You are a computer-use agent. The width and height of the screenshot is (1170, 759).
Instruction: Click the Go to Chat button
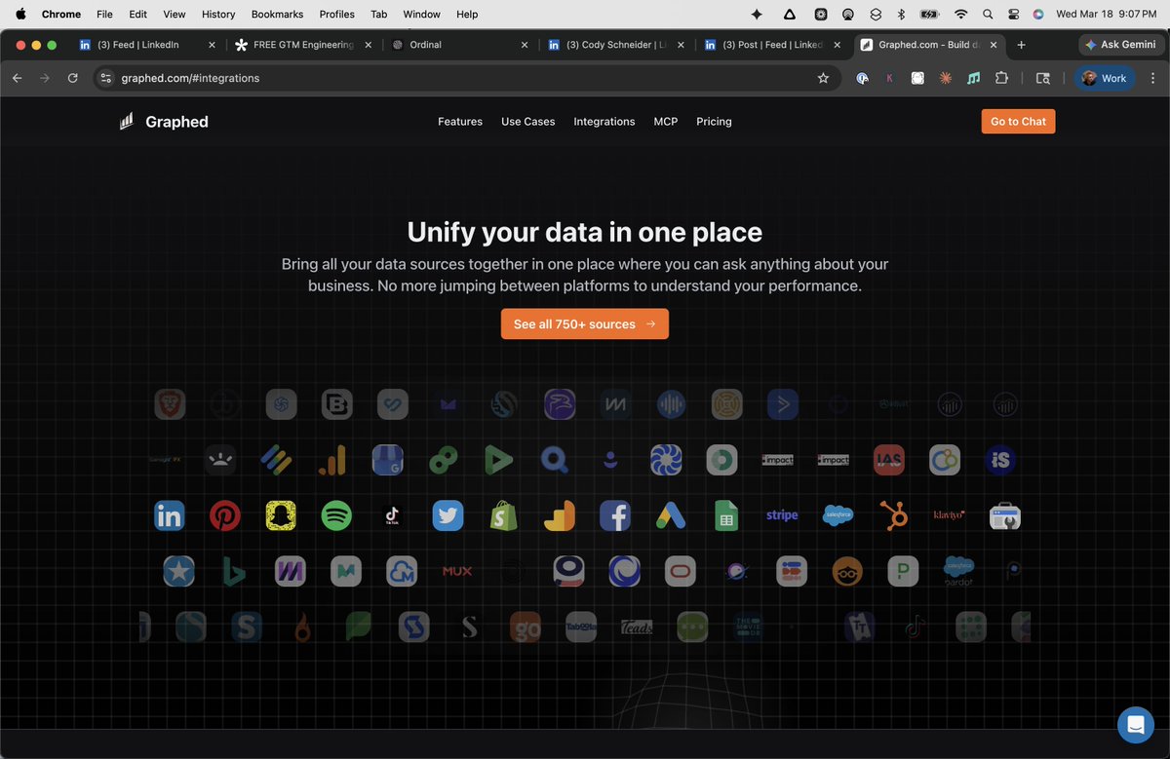[x=1018, y=122]
